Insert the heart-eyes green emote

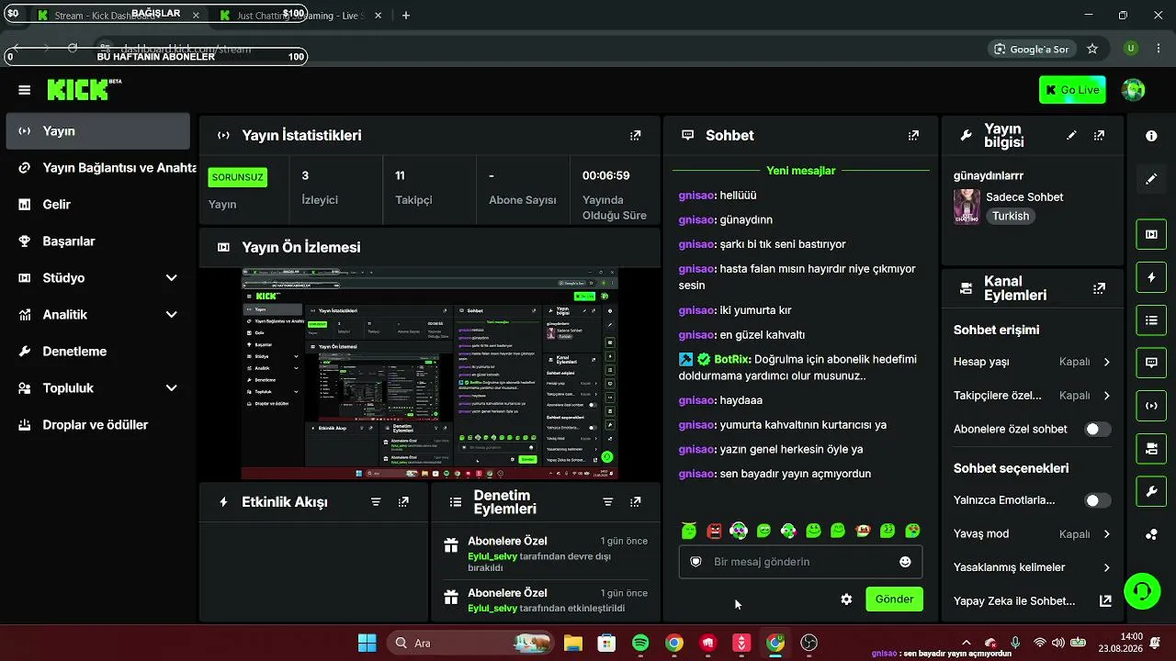pyautogui.click(x=912, y=531)
